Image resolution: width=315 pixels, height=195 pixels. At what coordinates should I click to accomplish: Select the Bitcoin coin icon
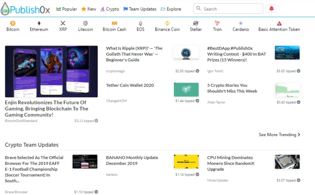point(13,23)
